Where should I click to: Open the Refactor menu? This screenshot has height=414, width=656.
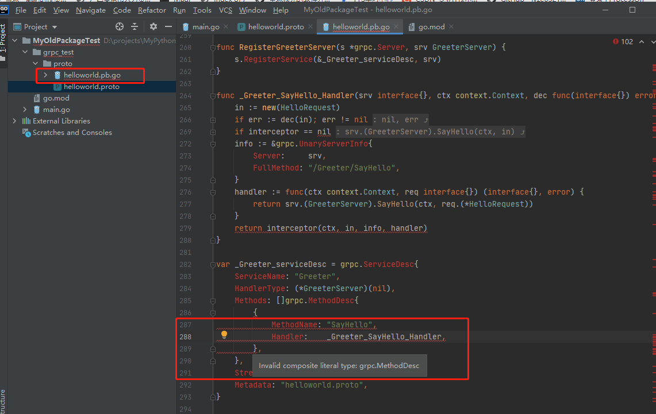tap(152, 10)
